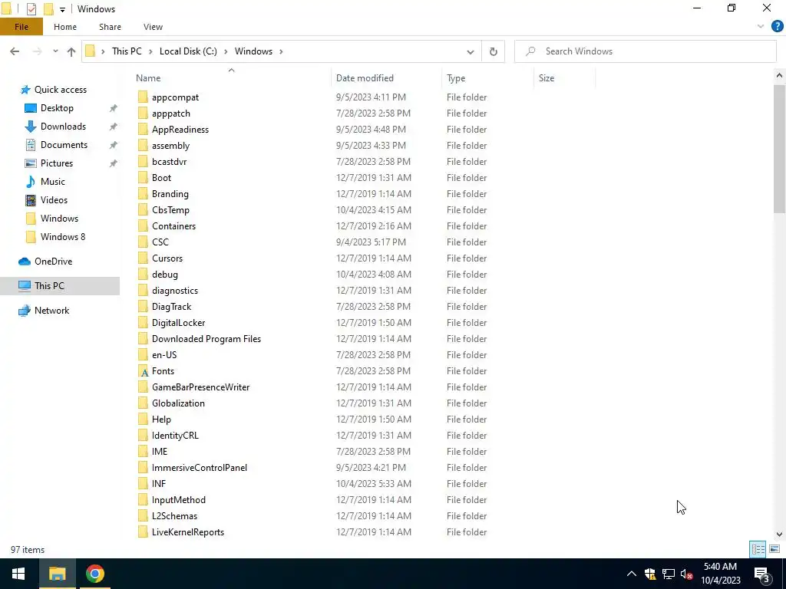Launch Google Chrome from the taskbar

click(94, 574)
